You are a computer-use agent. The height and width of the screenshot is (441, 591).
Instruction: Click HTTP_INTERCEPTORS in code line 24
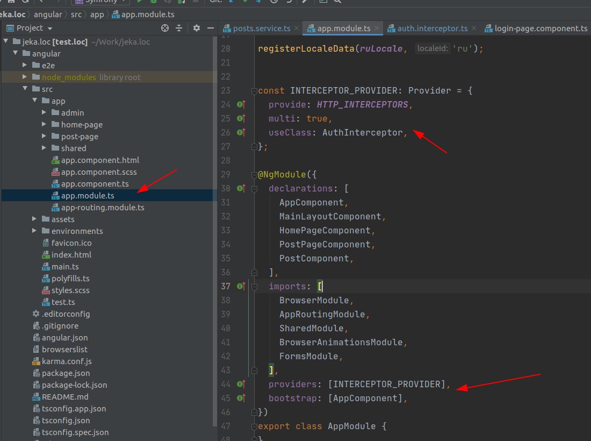pyautogui.click(x=362, y=104)
